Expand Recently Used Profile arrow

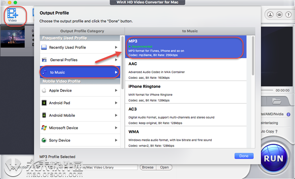pos(116,47)
